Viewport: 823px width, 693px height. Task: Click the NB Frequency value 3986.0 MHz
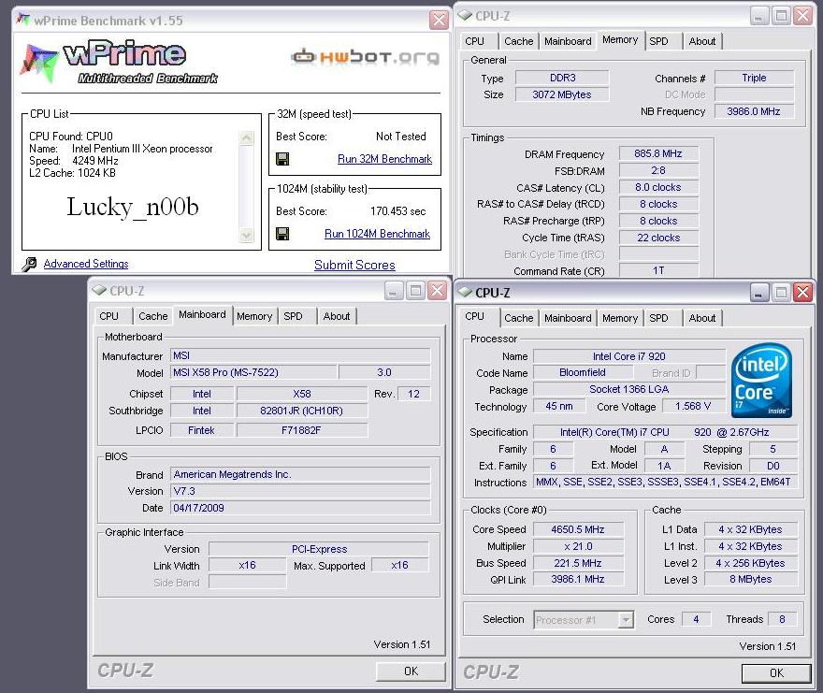(754, 111)
